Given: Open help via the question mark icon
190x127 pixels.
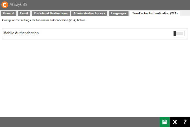Looking at the screenshot, I should tap(185, 122).
